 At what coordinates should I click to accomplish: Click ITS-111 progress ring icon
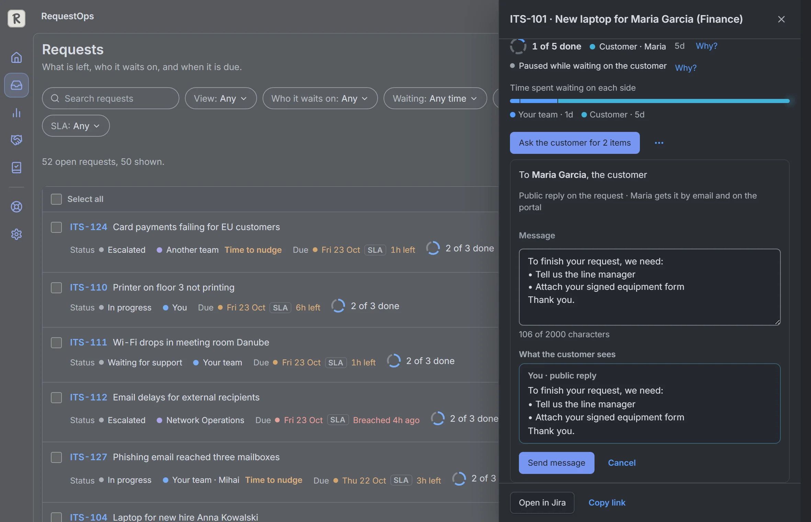coord(394,361)
